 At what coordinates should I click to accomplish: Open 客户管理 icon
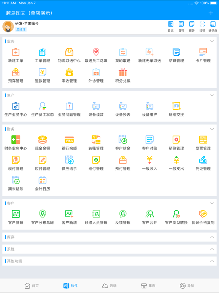(x=16, y=214)
